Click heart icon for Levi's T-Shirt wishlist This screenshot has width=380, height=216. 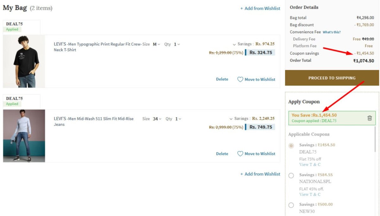tap(240, 79)
